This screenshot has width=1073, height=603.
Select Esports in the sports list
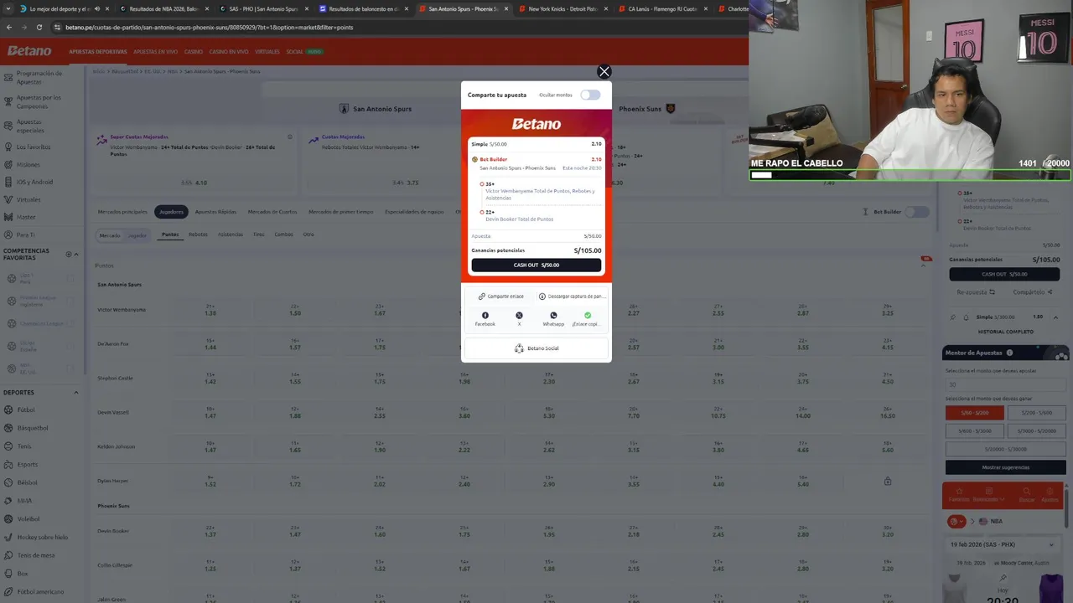click(28, 464)
